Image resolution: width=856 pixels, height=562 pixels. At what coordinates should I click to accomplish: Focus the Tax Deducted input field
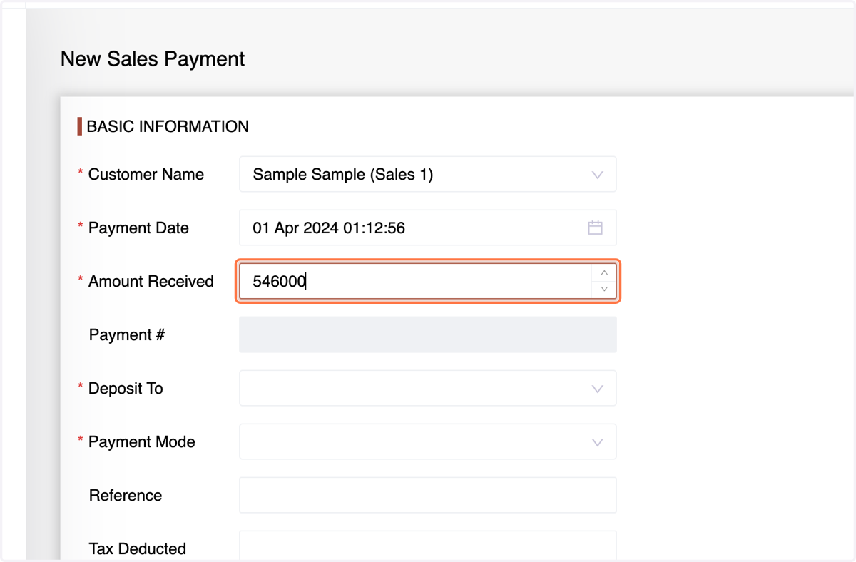[428, 546]
